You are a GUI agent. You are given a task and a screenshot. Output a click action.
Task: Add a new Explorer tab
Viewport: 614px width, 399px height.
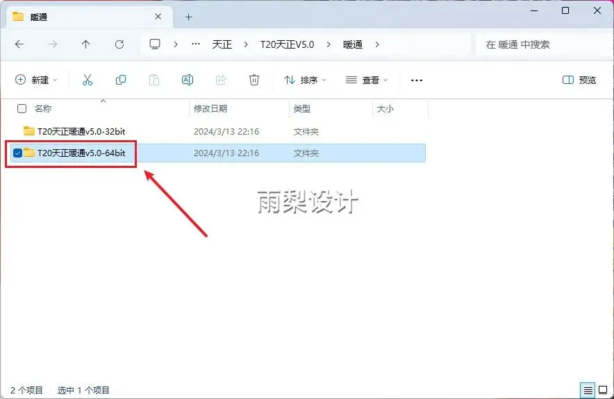(188, 17)
